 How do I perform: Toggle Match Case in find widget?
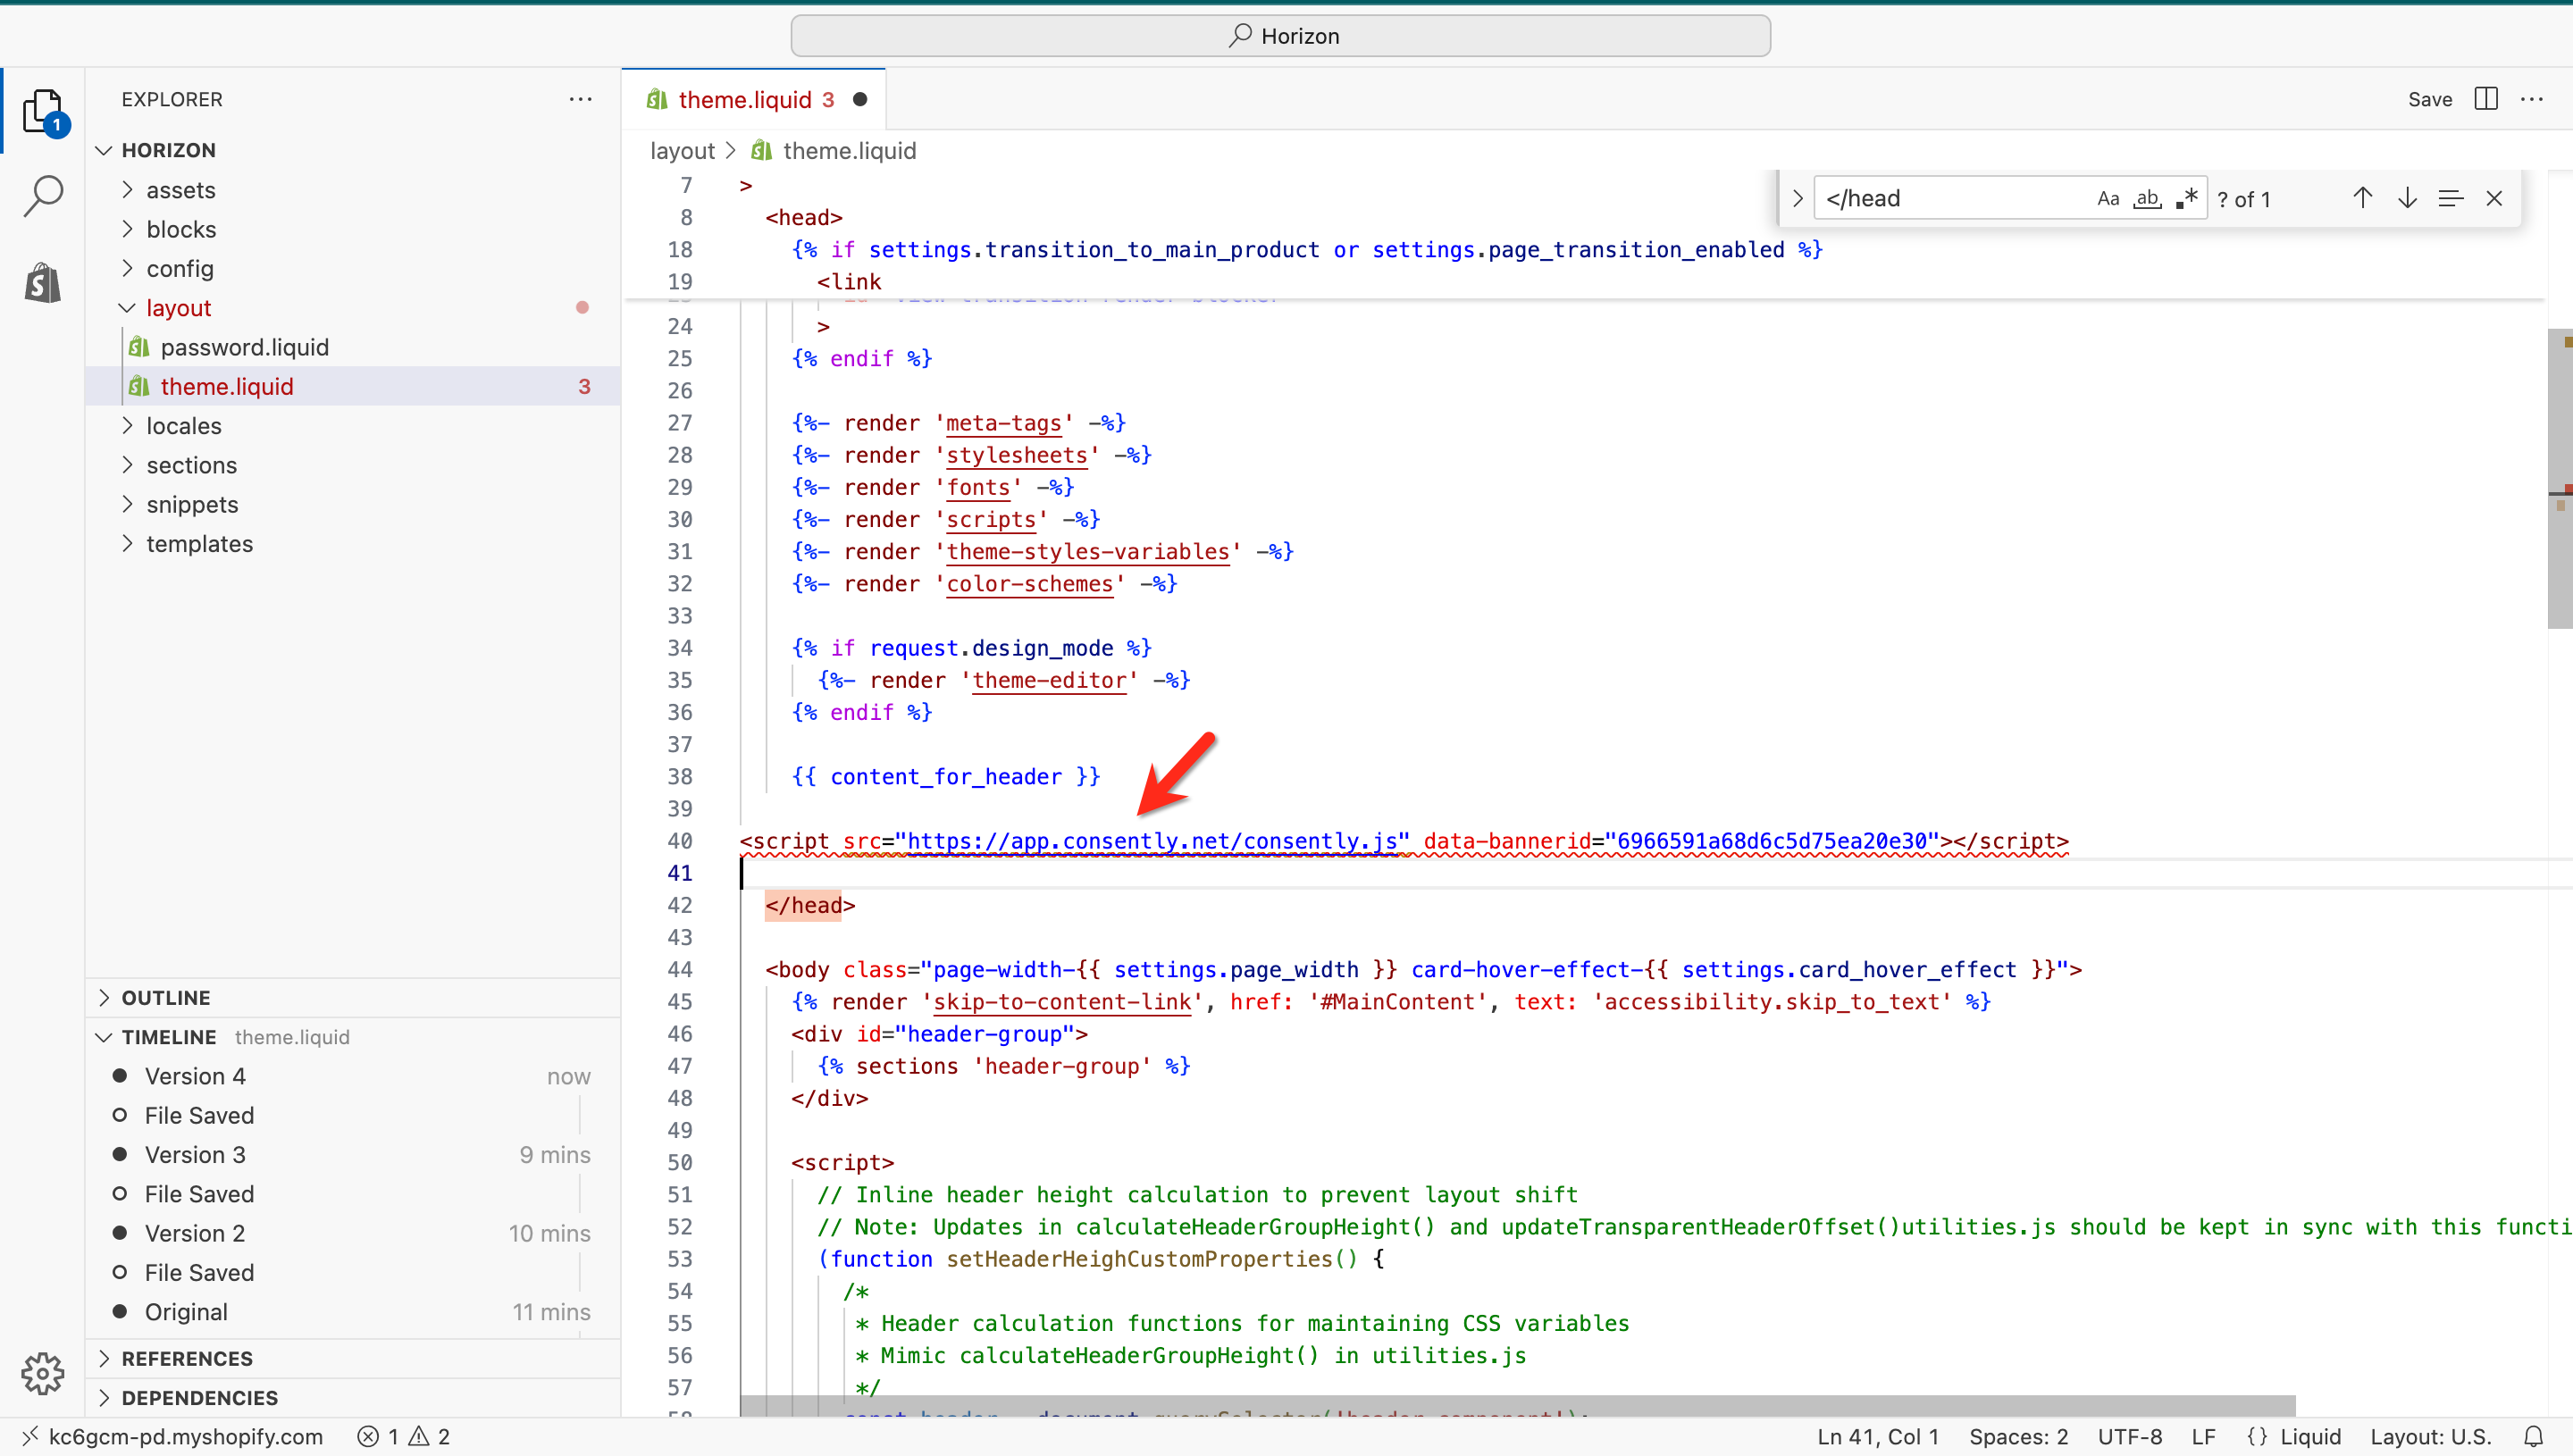coord(2108,198)
